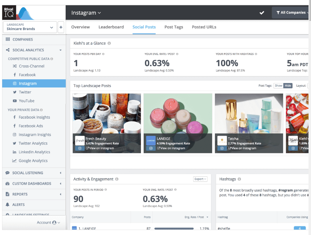Open Cross-Channel in the sidebar
Image resolution: width=311 pixels, height=235 pixels.
click(32, 66)
